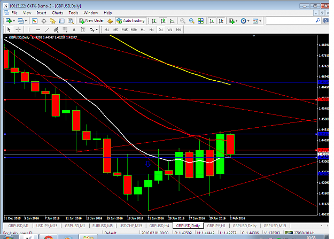Select the Fibonacci retracement tool
The height and width of the screenshot is (239, 334).
click(65, 29)
